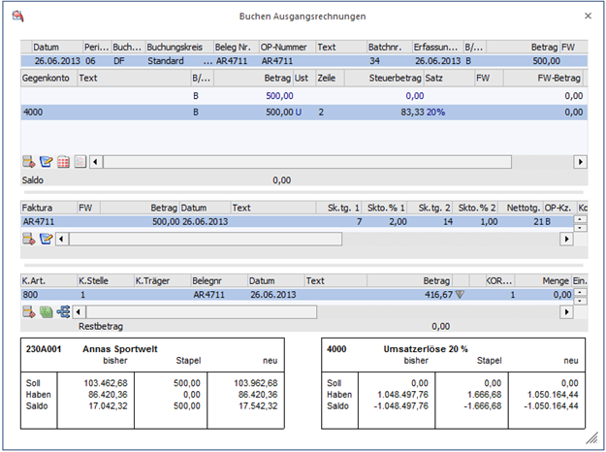Click the edit row icon under Faktura grid
Screen dimensions: 606x452
coord(46,239)
